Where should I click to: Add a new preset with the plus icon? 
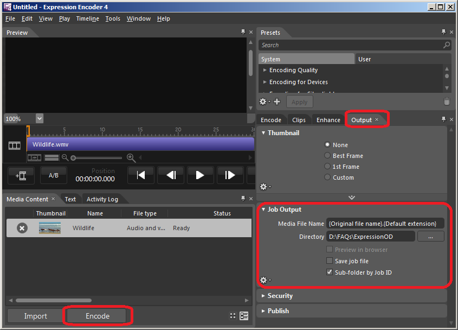pyautogui.click(x=277, y=101)
